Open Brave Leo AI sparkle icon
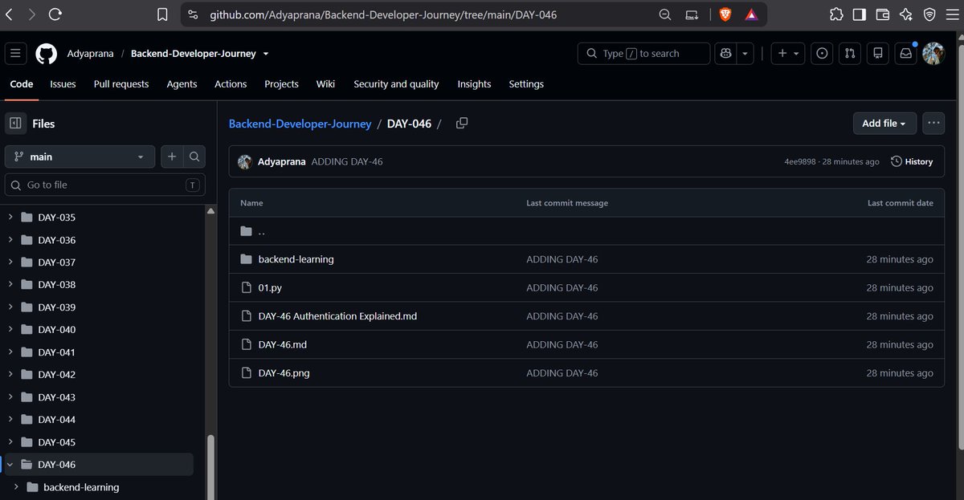Image resolution: width=964 pixels, height=500 pixels. pyautogui.click(x=906, y=14)
